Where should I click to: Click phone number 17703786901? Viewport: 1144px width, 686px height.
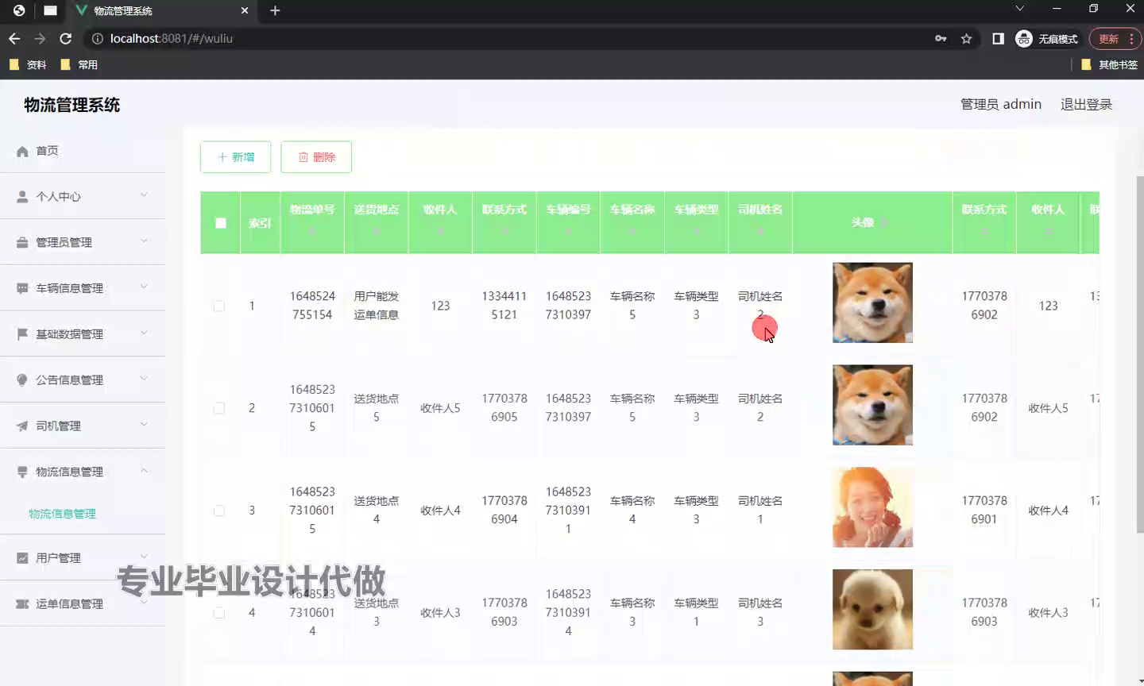coord(984,510)
